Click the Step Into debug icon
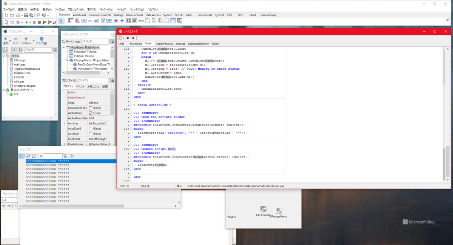 (x=45, y=22)
